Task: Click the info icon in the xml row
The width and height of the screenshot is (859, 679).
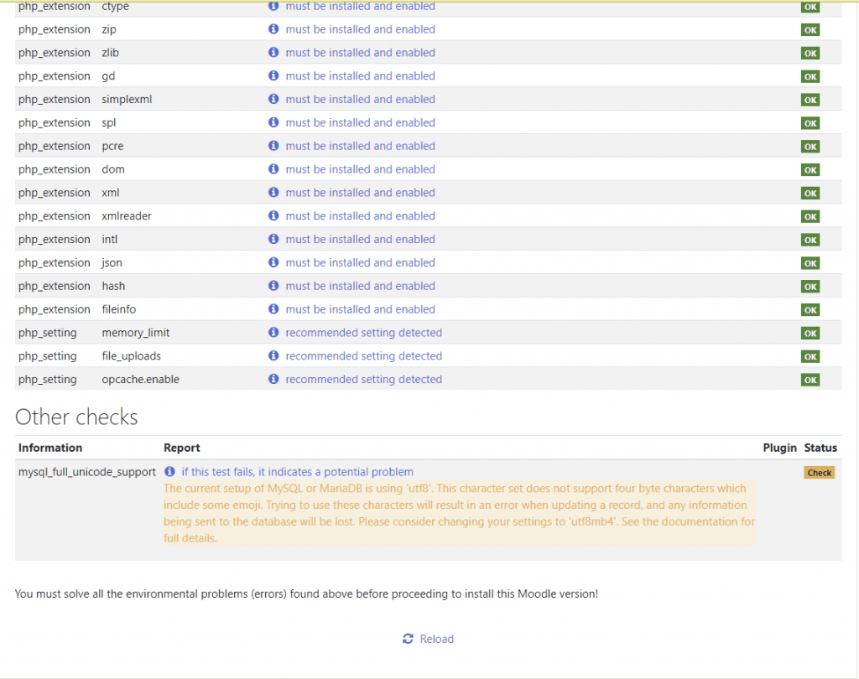Action: click(273, 193)
